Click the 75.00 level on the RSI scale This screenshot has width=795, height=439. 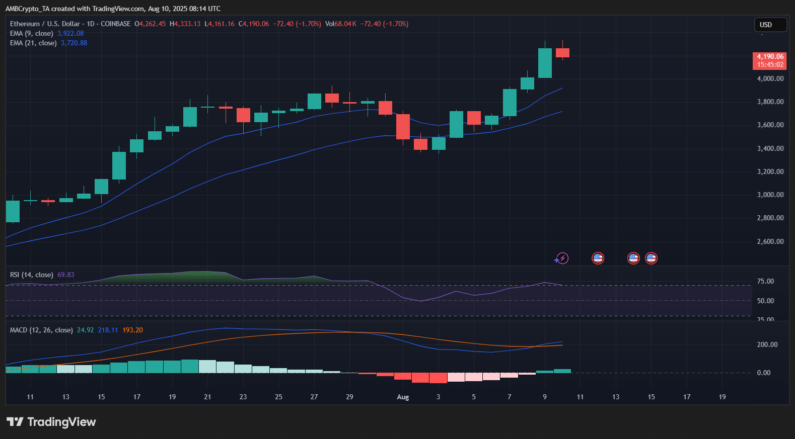pos(765,282)
